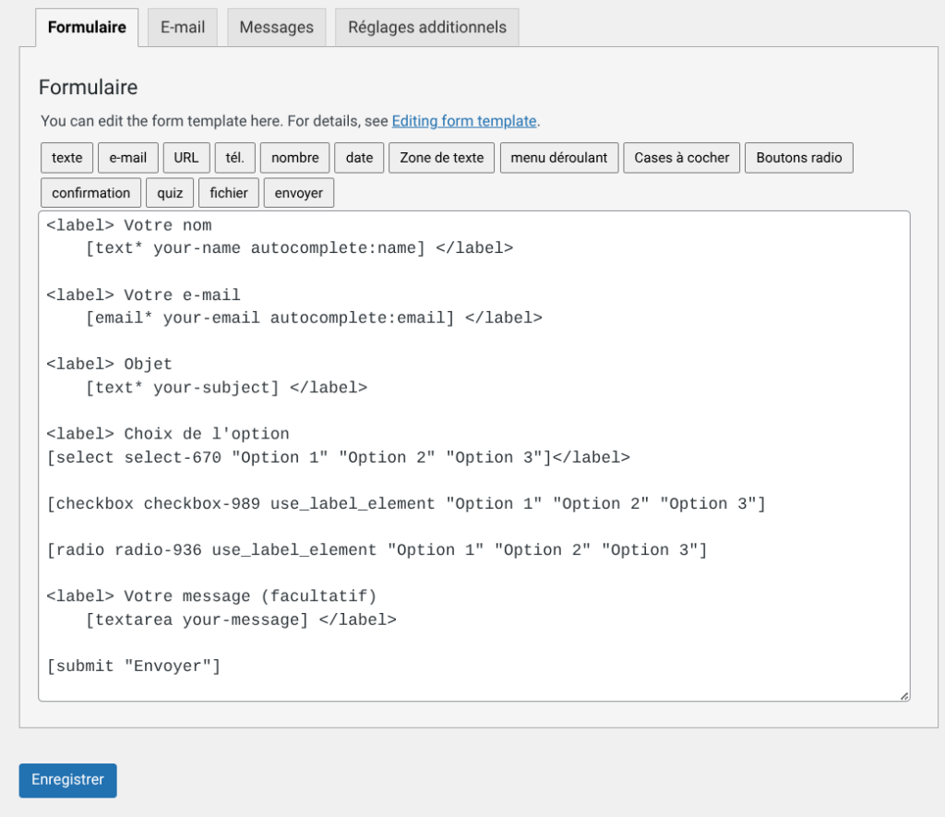
Task: Click the confirmation tag button
Action: pyautogui.click(x=90, y=193)
